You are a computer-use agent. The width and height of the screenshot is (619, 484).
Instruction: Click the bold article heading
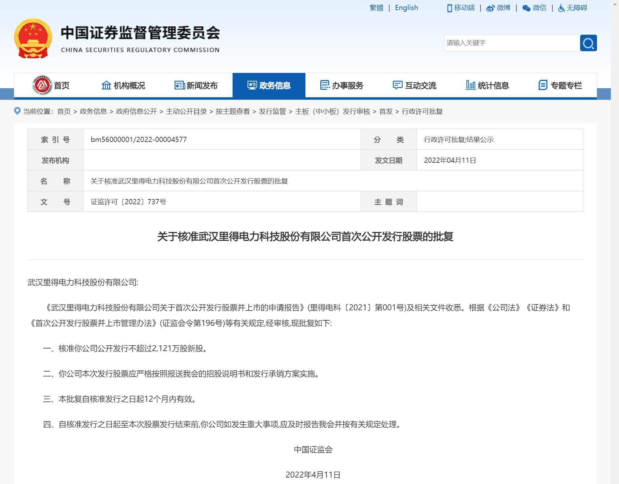305,237
